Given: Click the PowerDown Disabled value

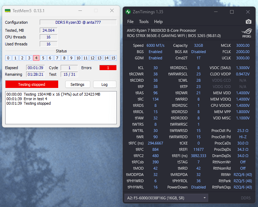Looking at the screenshot, I should [x=198, y=187].
